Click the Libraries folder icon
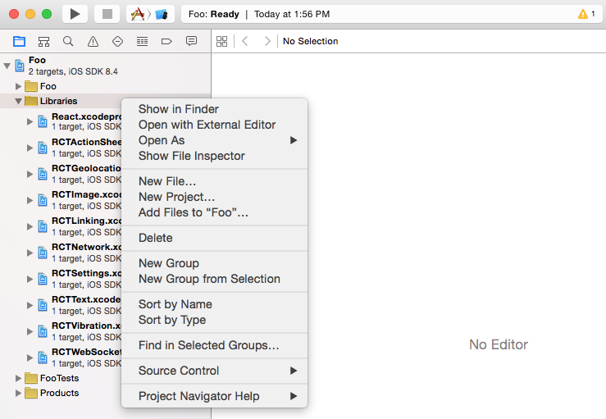The image size is (606, 419). [31, 101]
